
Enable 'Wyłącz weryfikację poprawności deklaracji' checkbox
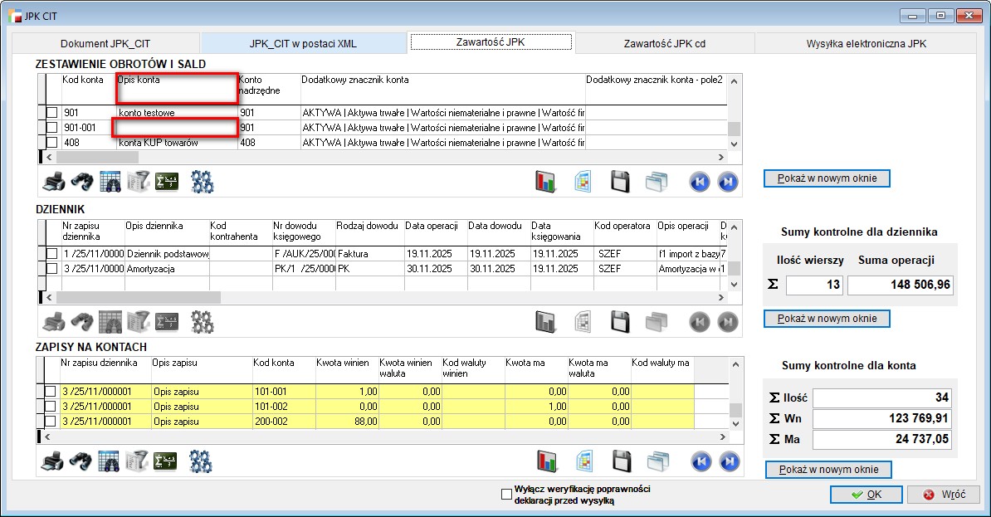coord(507,495)
